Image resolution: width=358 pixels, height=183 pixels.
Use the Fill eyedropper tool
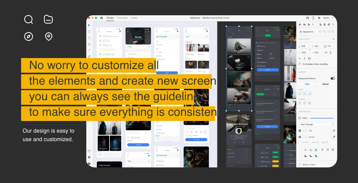click(x=334, y=131)
